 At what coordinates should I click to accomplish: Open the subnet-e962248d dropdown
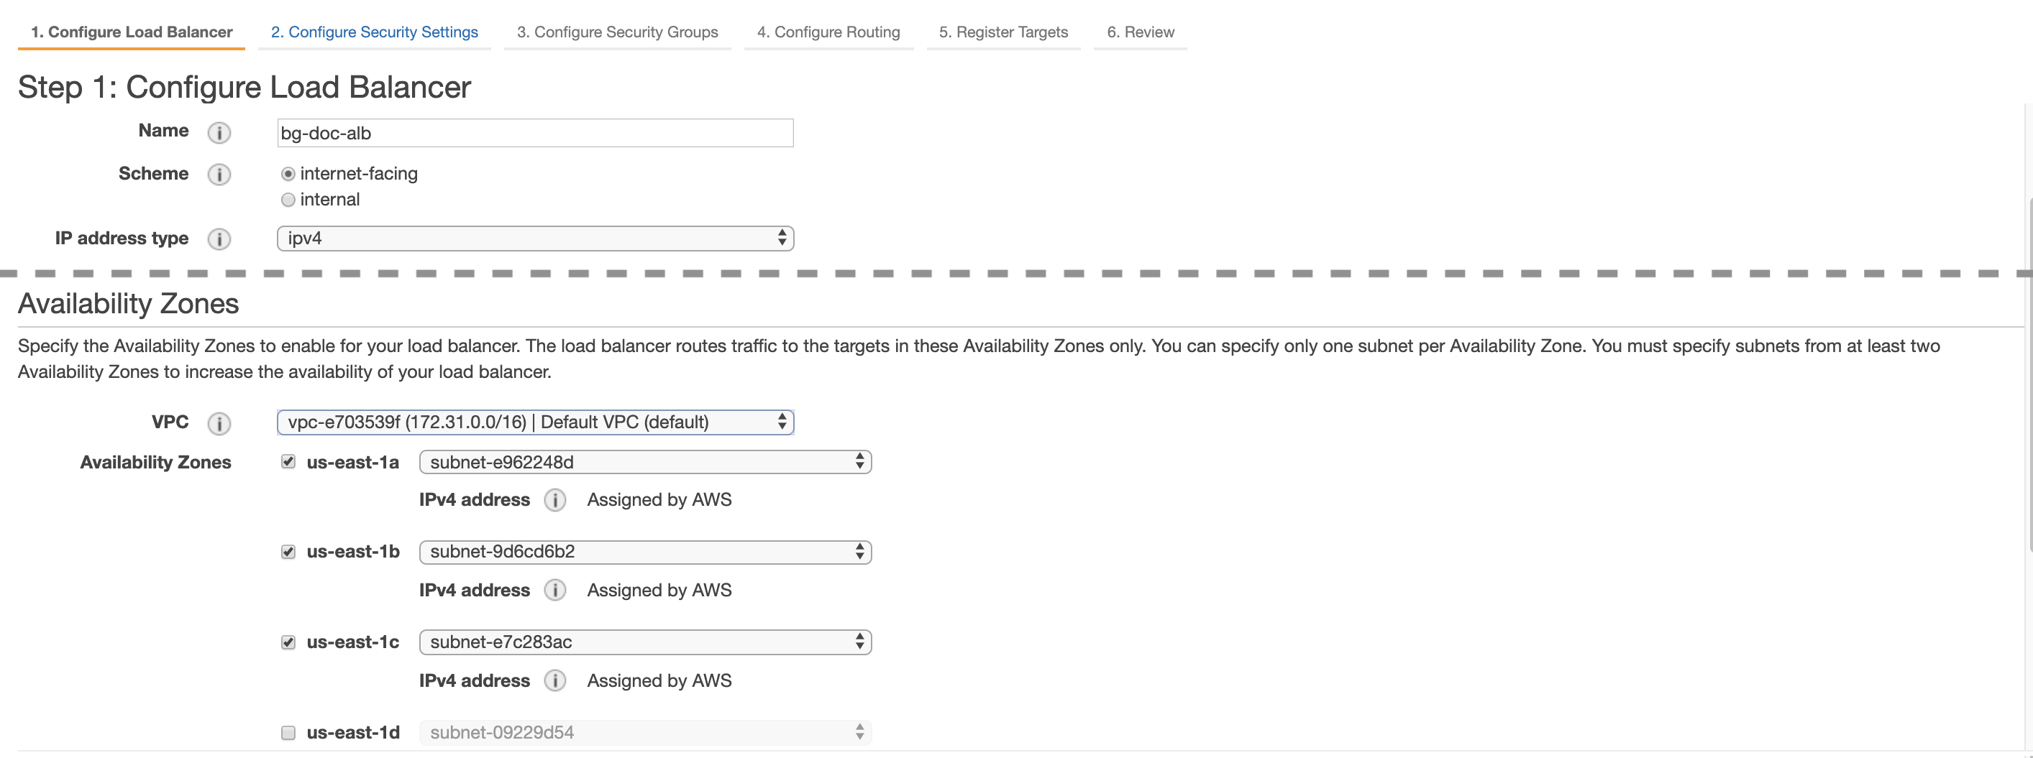pos(645,461)
